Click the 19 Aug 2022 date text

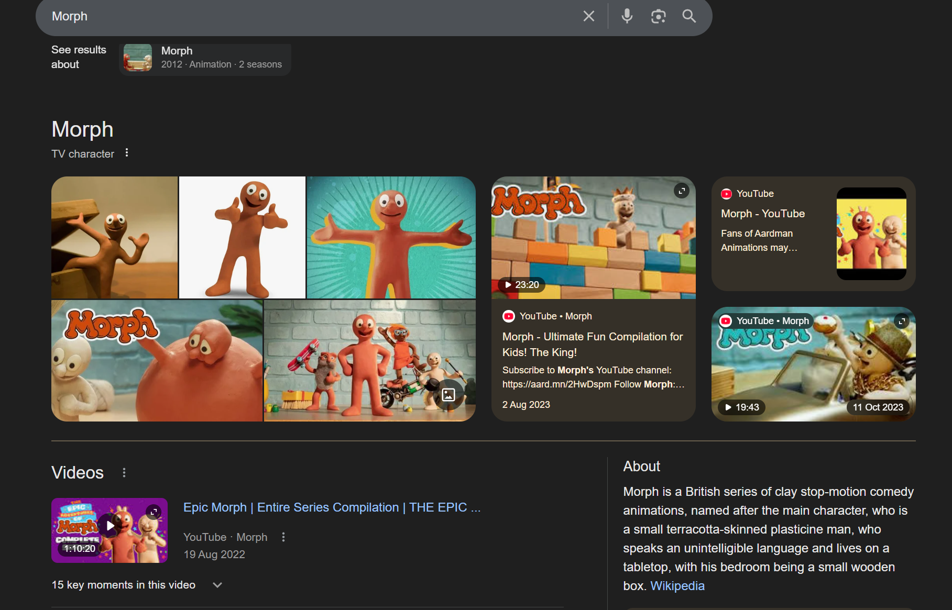click(x=214, y=554)
